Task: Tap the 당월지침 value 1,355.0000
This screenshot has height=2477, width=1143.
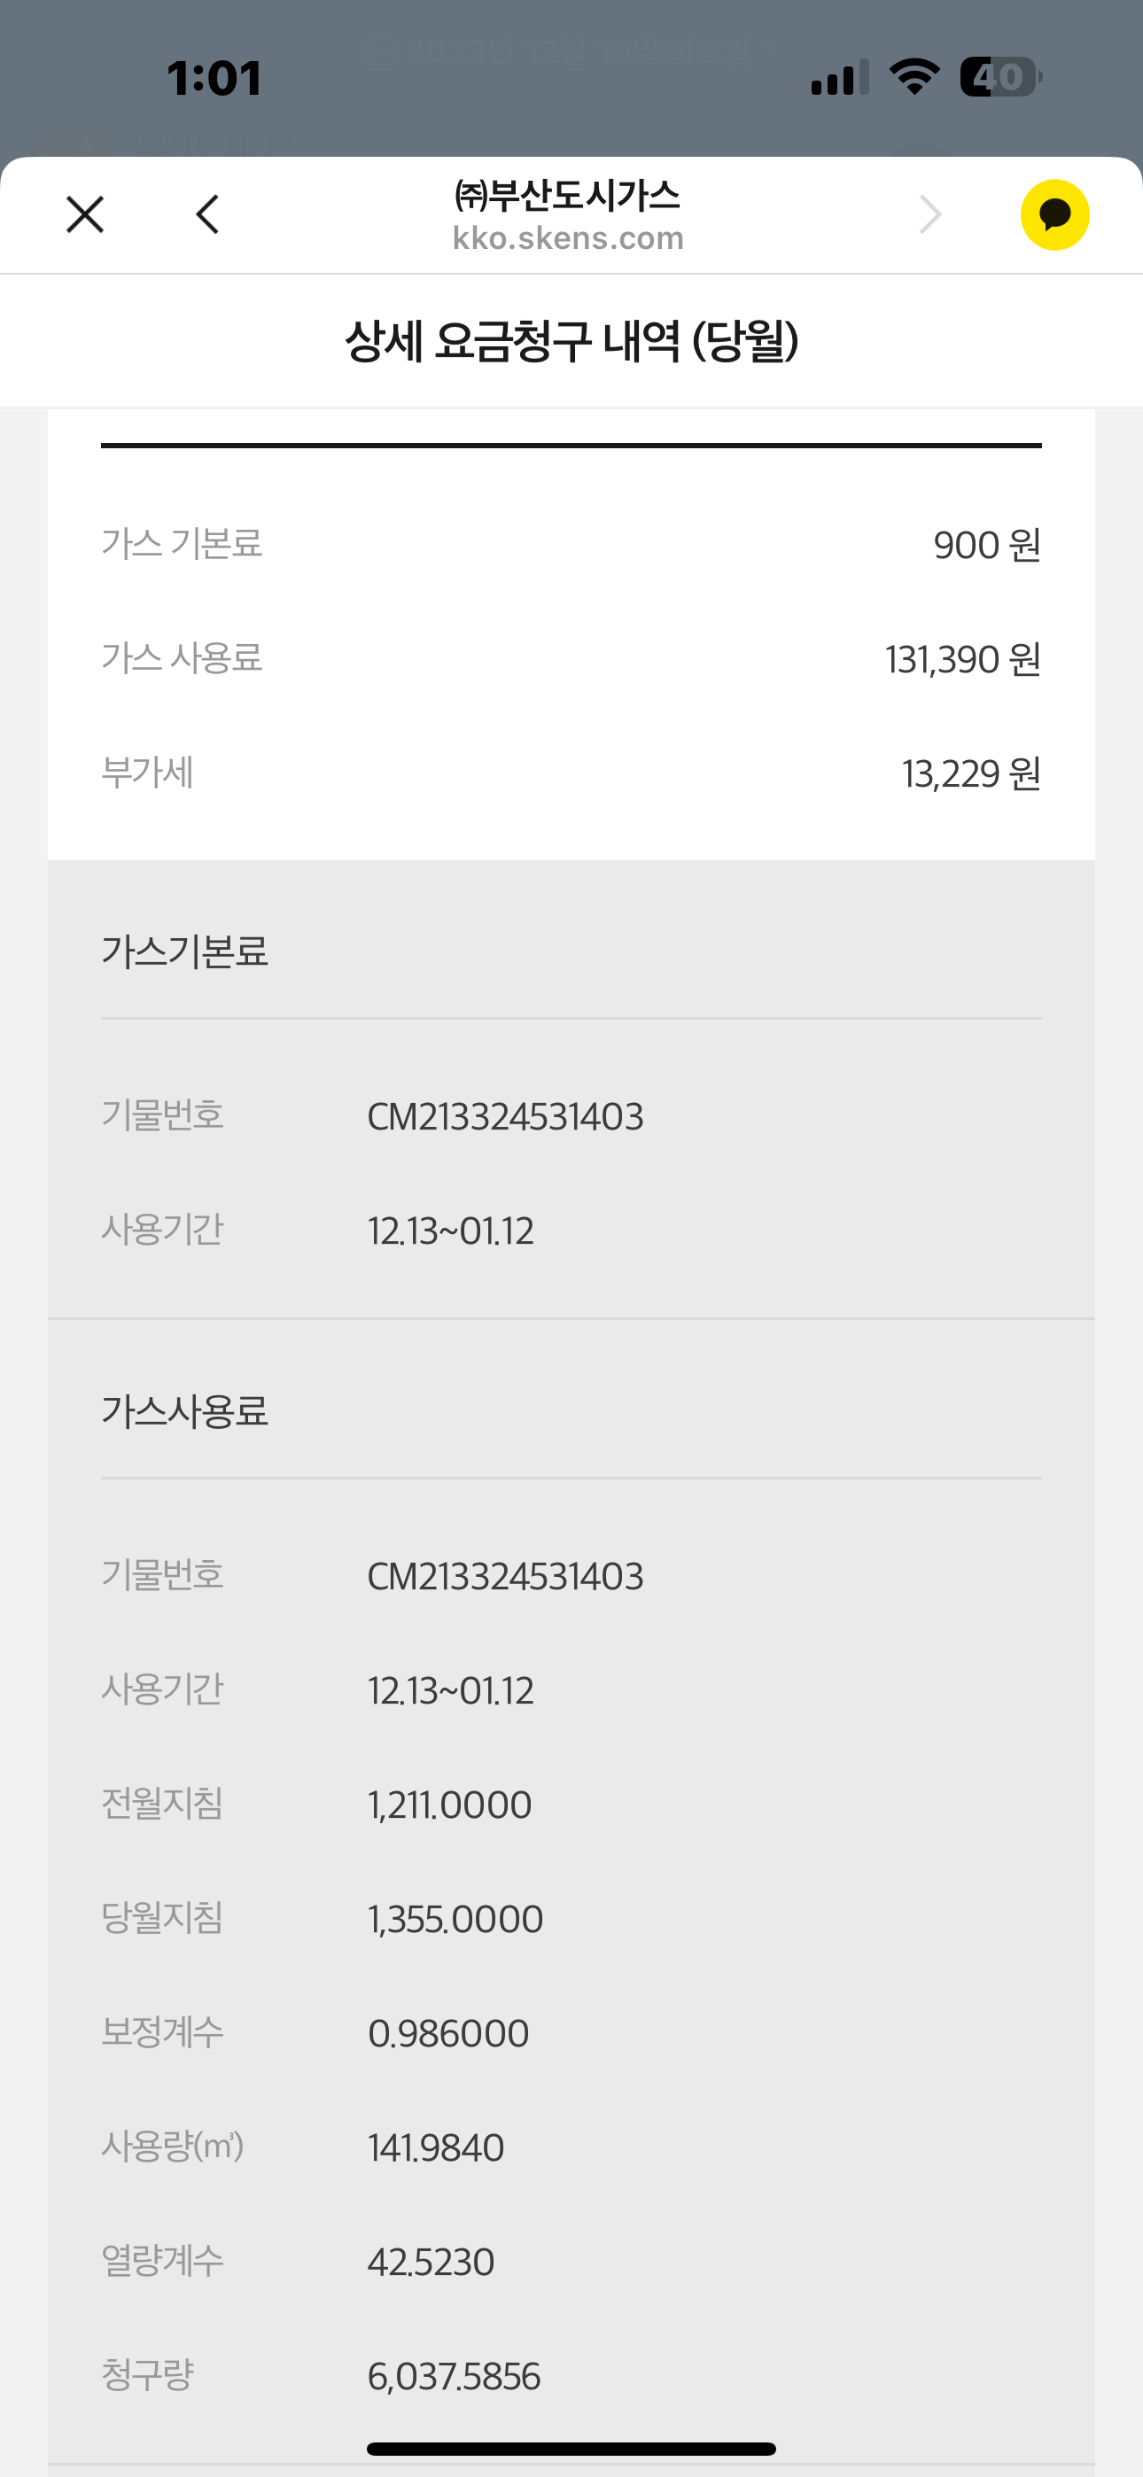Action: tap(455, 1919)
